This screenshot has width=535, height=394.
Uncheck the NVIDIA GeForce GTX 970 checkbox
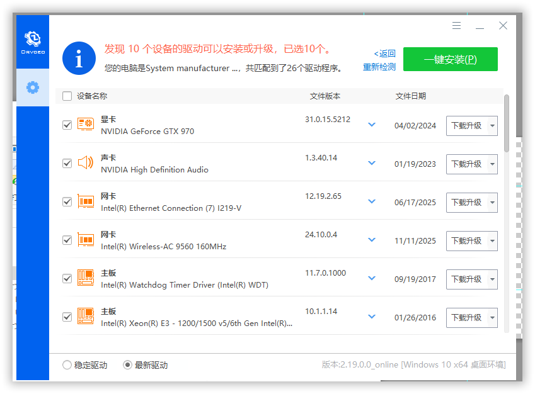pyautogui.click(x=67, y=125)
